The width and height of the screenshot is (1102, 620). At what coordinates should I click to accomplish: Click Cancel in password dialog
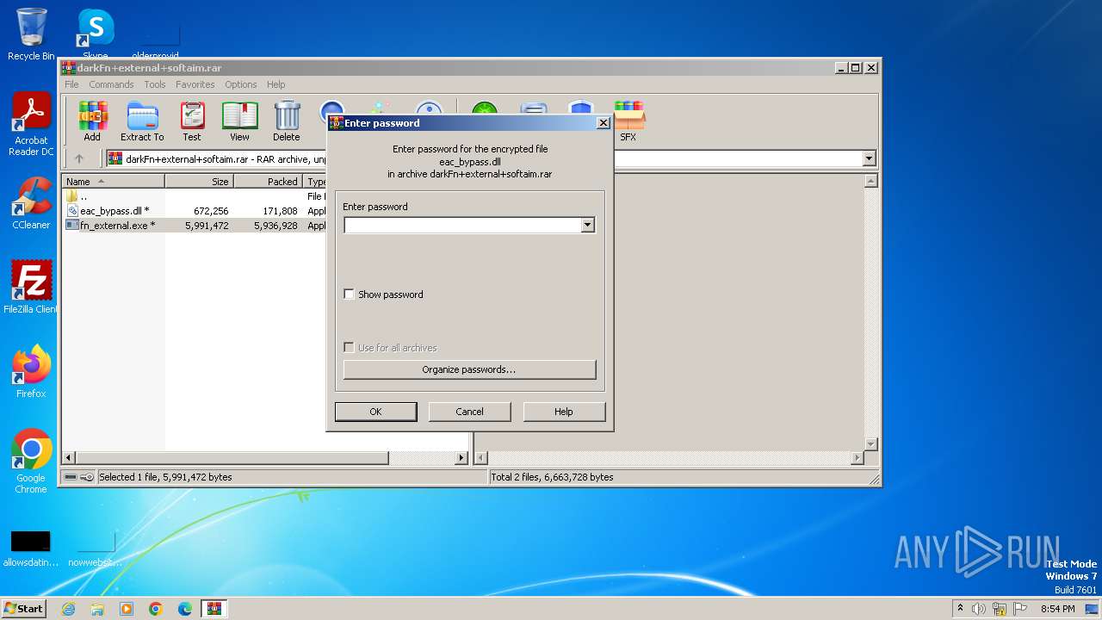tap(469, 412)
